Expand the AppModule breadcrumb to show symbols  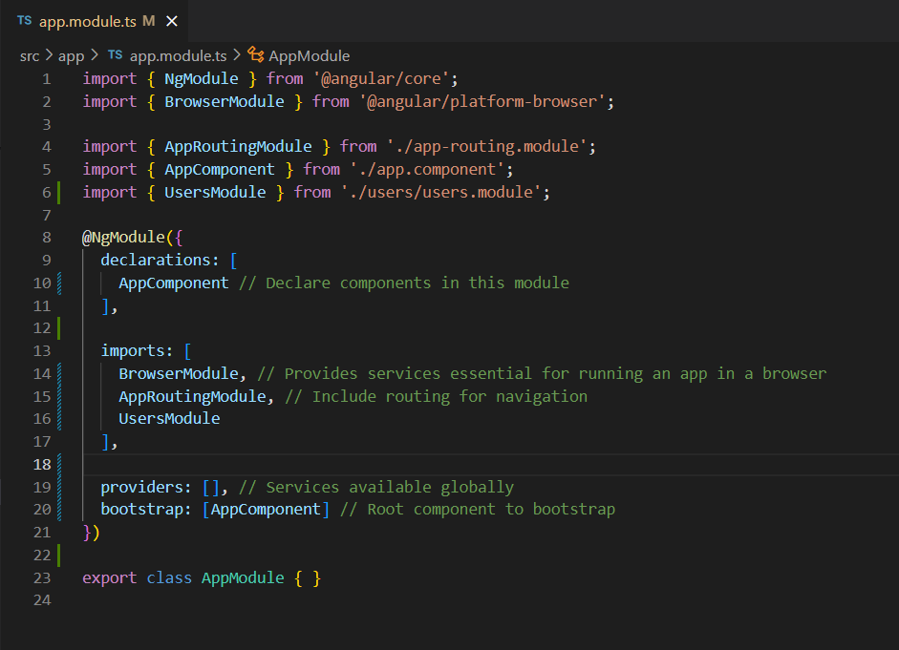[x=310, y=55]
